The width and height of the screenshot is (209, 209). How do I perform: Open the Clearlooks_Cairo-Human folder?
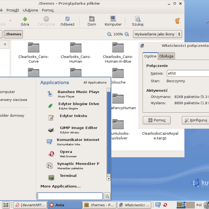click(x=76, y=53)
